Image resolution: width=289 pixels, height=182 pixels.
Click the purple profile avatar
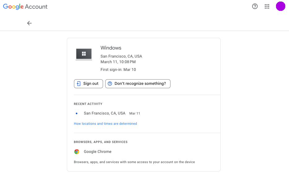[280, 6]
